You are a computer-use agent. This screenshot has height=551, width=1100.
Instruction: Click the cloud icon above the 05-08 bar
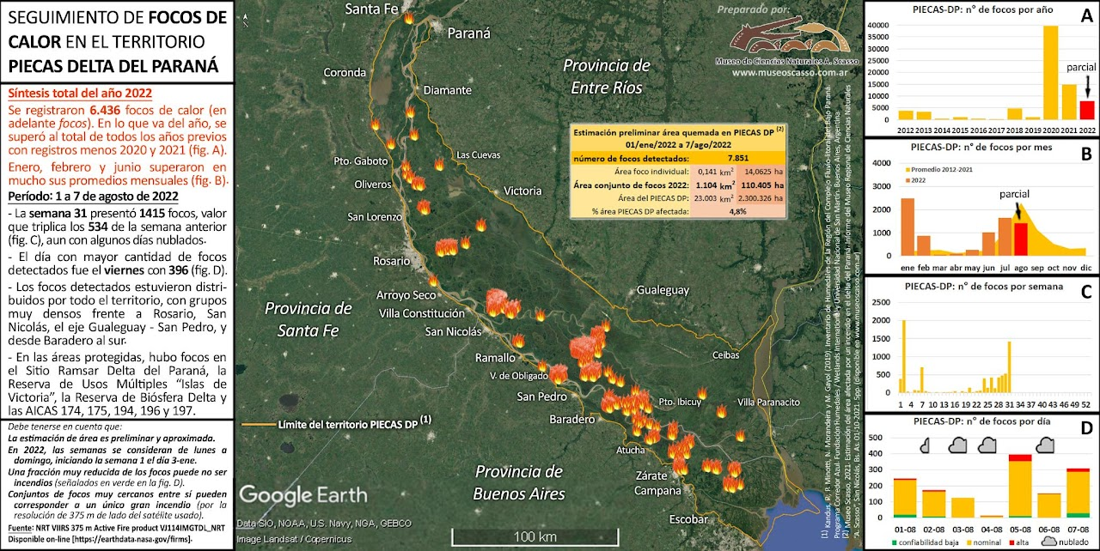(x=1045, y=445)
